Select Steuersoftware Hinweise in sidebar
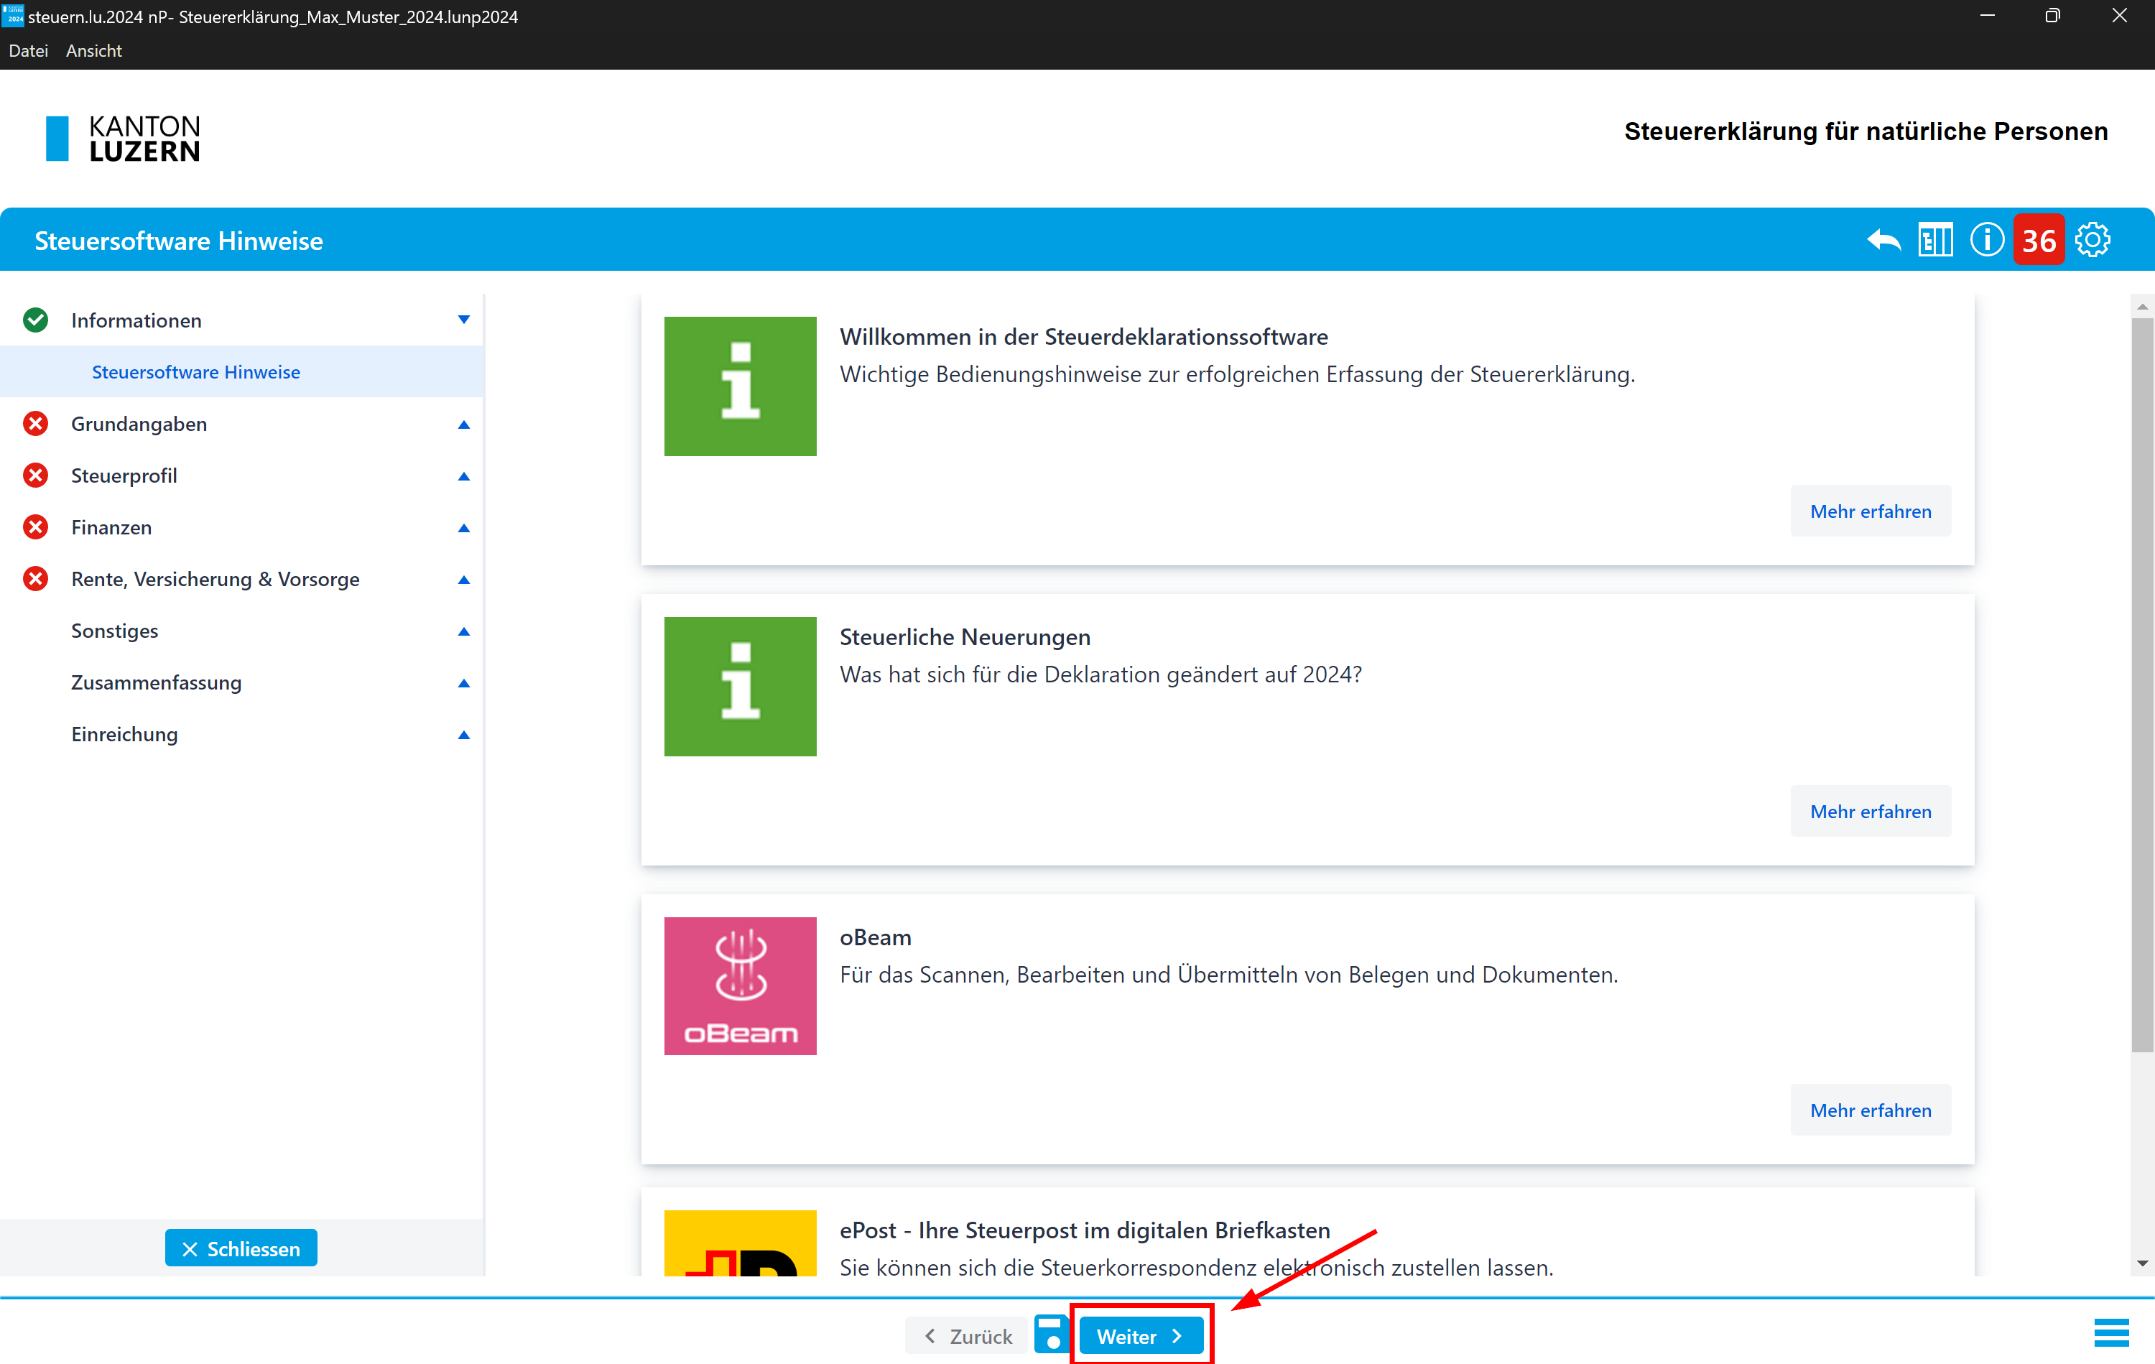Screen dimensions: 2155x1364 pos(196,371)
